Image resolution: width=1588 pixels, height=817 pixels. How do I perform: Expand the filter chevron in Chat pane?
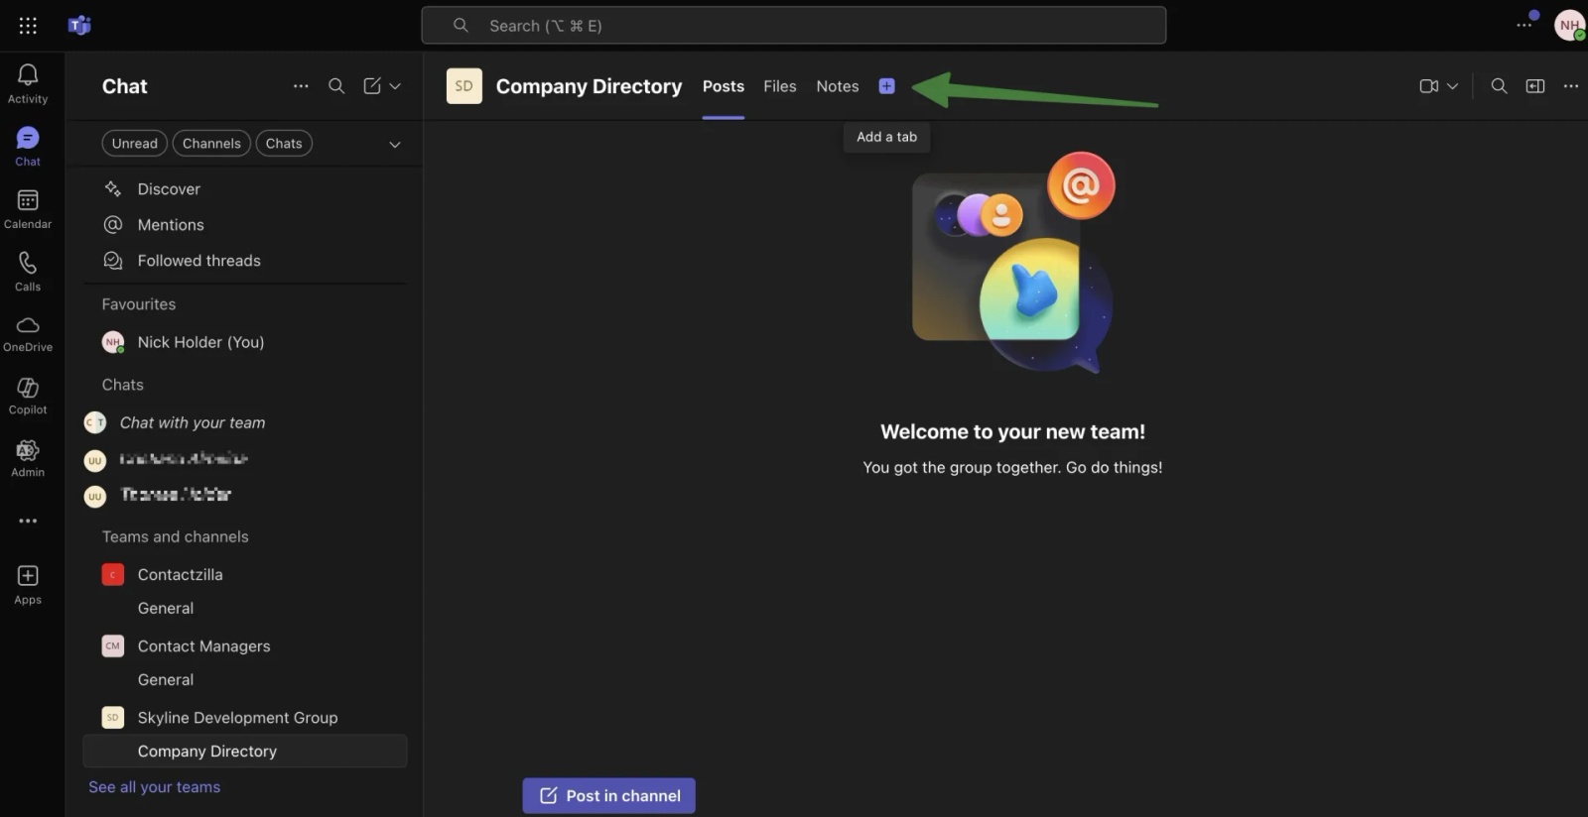(x=395, y=145)
